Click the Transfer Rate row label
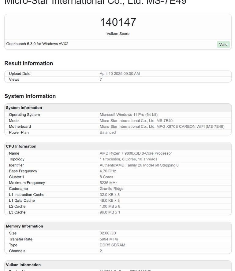 21,239
